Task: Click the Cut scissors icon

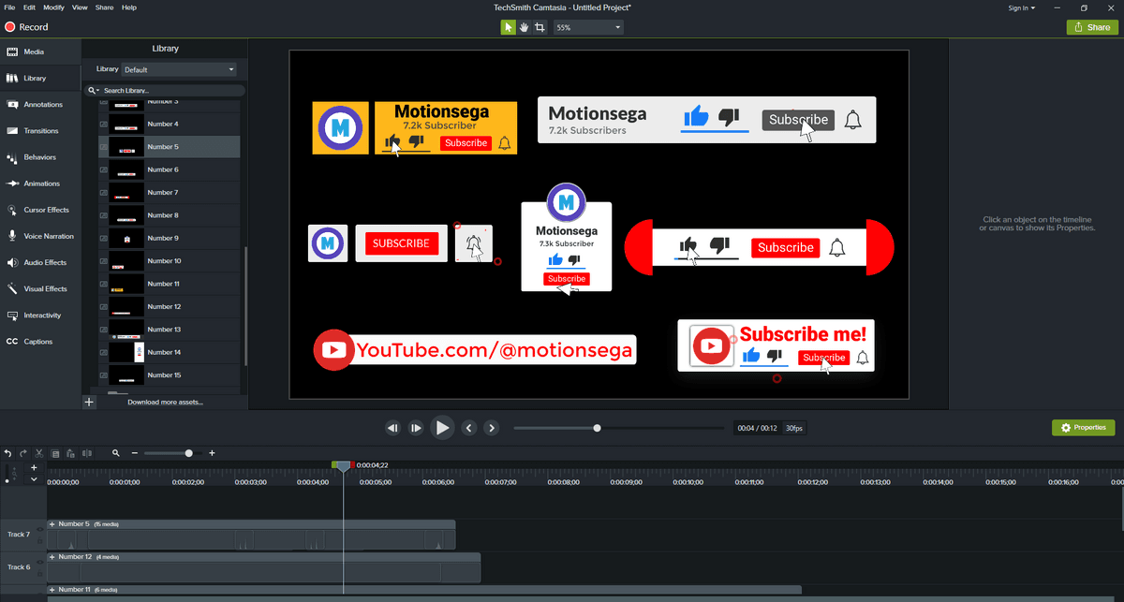Action: pos(39,453)
